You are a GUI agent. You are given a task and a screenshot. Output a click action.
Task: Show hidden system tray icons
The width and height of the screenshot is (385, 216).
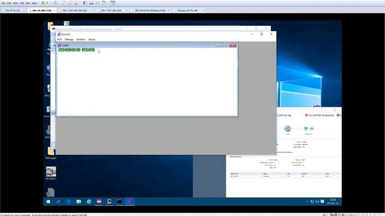pos(307,202)
